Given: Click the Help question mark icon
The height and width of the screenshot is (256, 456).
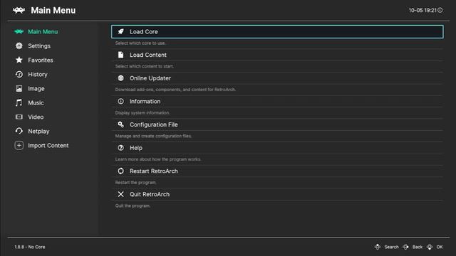Looking at the screenshot, I should click(120, 148).
